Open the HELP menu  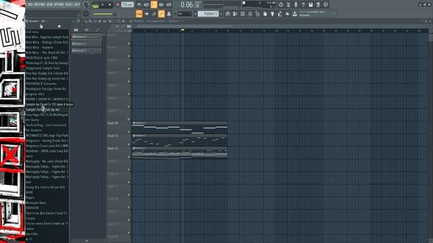pos(76,5)
